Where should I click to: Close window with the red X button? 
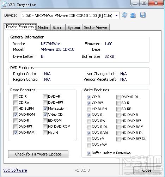pyautogui.click(x=156, y=3)
